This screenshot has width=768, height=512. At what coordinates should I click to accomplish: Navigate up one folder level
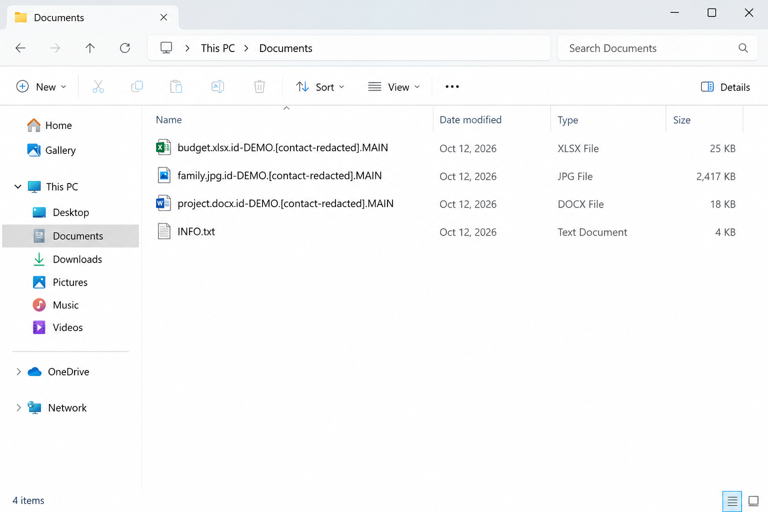click(x=90, y=48)
